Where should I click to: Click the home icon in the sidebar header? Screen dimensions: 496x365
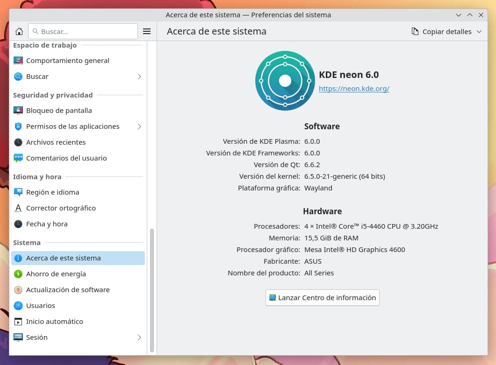coord(19,31)
